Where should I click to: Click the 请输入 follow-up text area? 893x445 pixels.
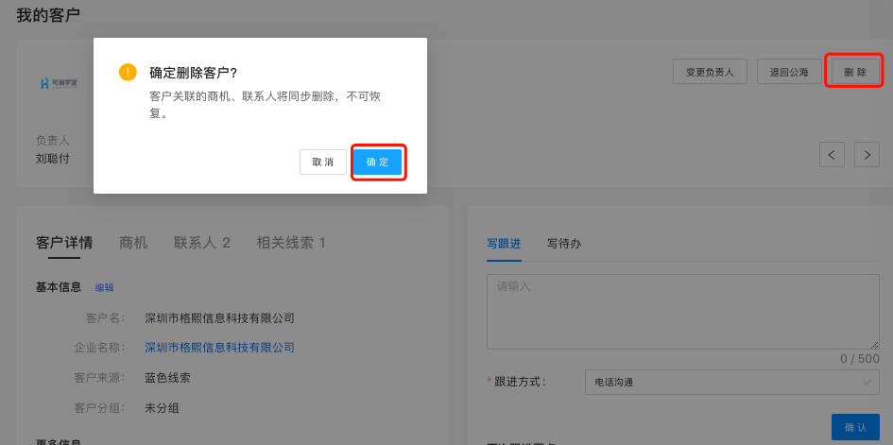(x=682, y=312)
